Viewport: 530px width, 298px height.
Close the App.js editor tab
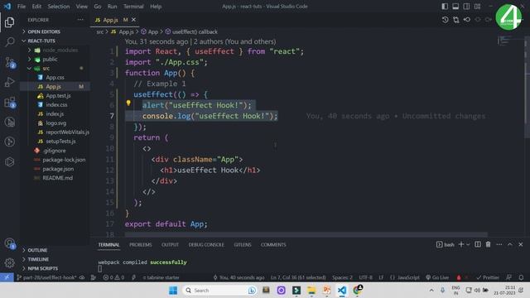pyautogui.click(x=133, y=20)
